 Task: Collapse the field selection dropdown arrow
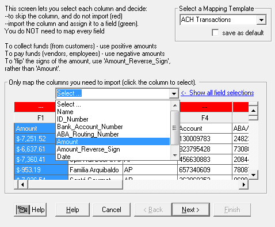pyautogui.click(x=174, y=93)
